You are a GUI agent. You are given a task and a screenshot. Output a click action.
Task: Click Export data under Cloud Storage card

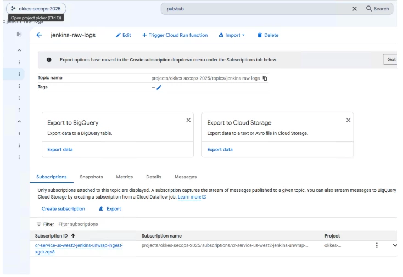pos(220,149)
